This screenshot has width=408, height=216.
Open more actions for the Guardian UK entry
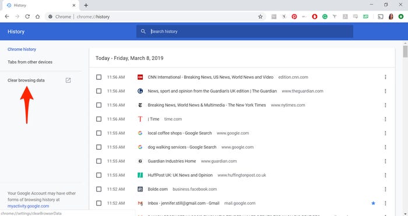[x=385, y=91]
